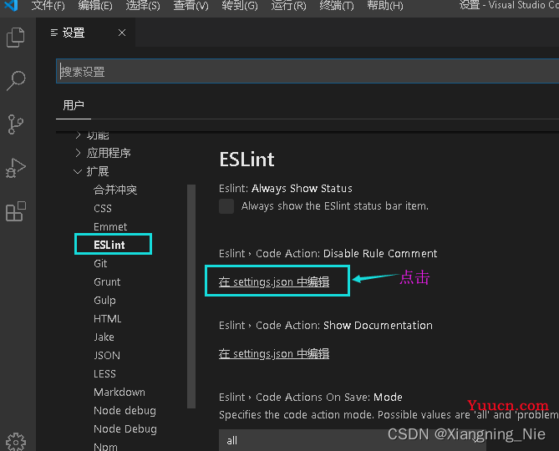Close the 设置 tab
559x451 pixels.
pyautogui.click(x=122, y=33)
